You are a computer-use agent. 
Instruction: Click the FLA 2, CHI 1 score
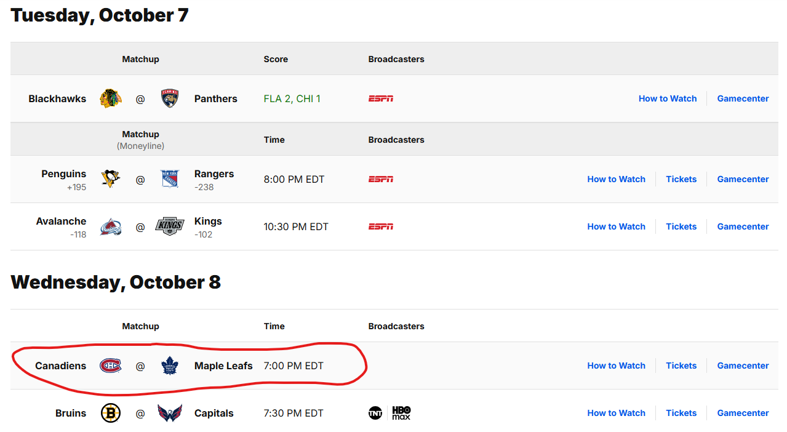[292, 98]
